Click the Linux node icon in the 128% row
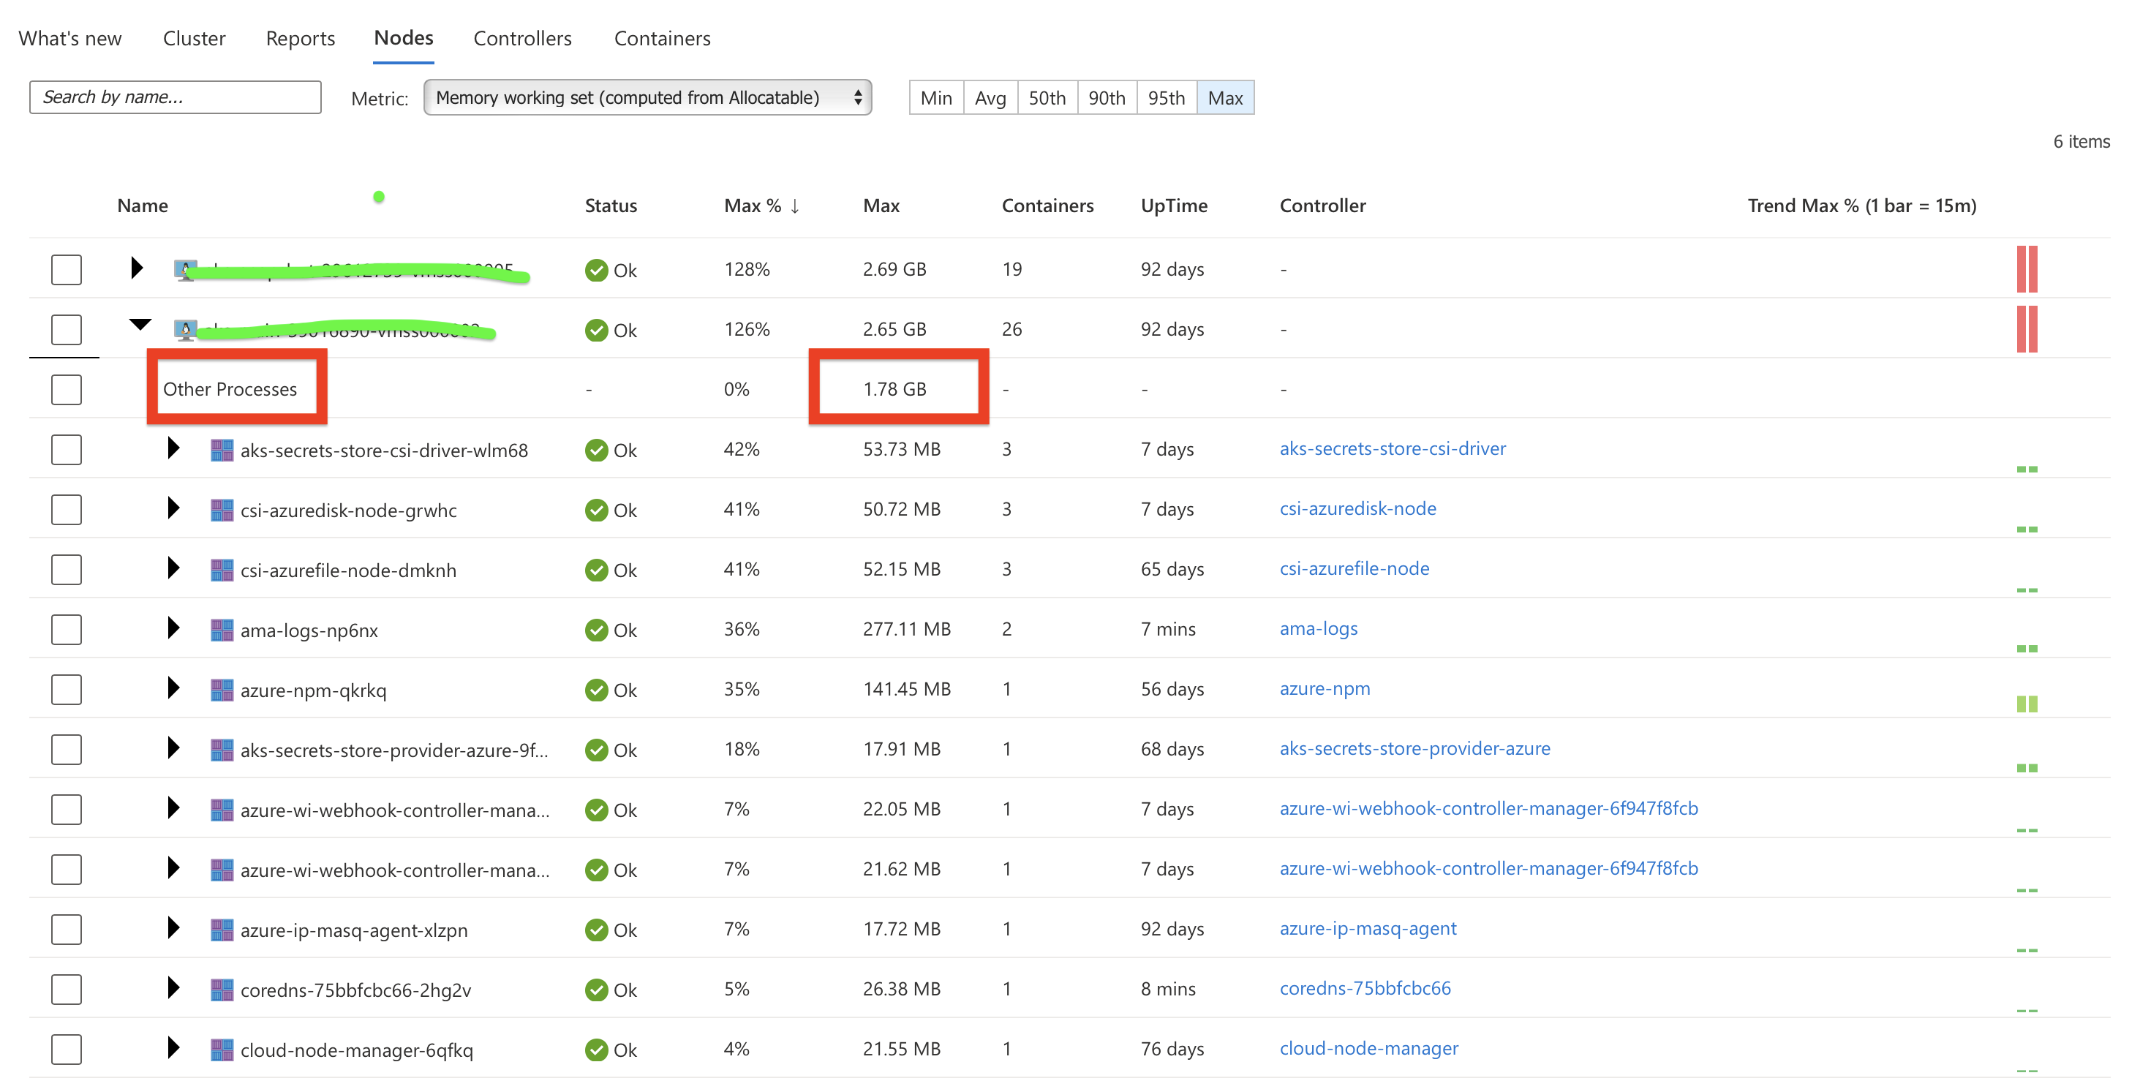 (x=185, y=270)
